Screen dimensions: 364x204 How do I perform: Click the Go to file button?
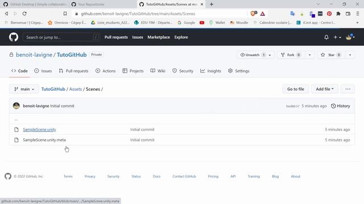click(296, 89)
